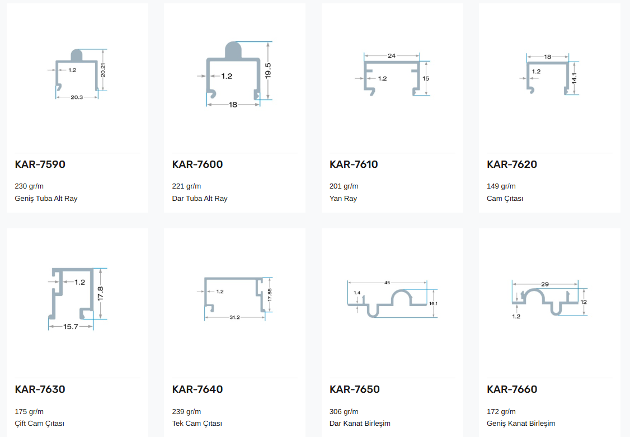Select the Tek Cam Çıtası description text

pyautogui.click(x=197, y=424)
